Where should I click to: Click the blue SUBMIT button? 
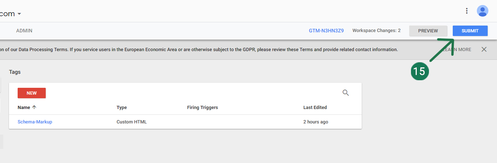(x=470, y=31)
